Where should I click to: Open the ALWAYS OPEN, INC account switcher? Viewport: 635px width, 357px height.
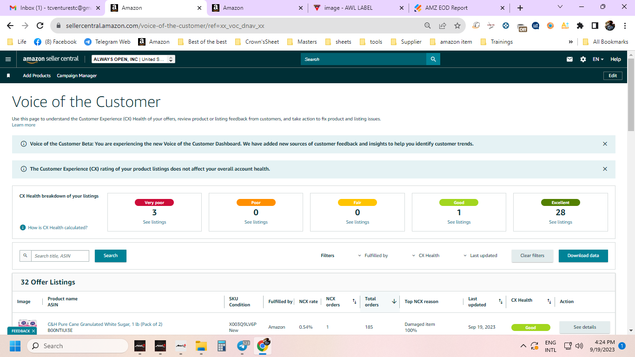[x=133, y=59]
